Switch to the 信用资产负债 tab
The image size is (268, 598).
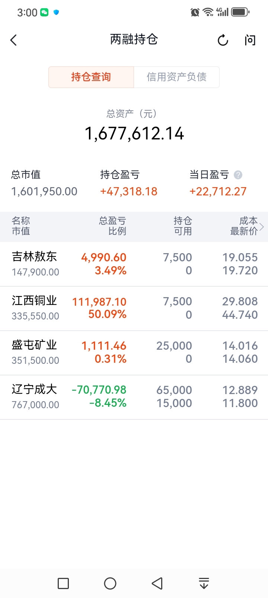(x=176, y=77)
